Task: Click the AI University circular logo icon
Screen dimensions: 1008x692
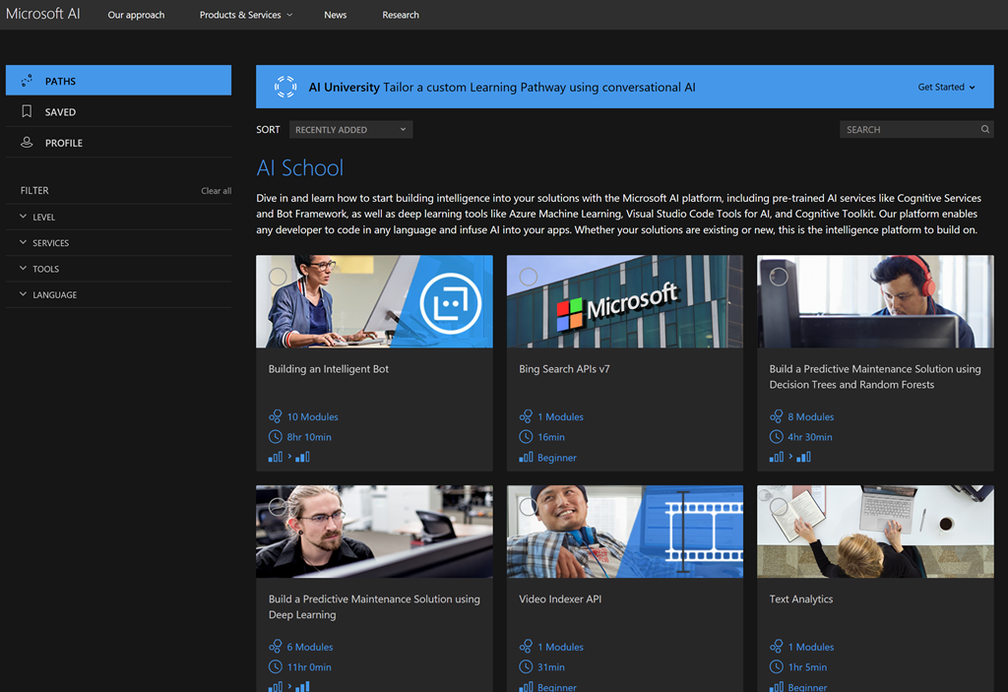Action: point(285,87)
